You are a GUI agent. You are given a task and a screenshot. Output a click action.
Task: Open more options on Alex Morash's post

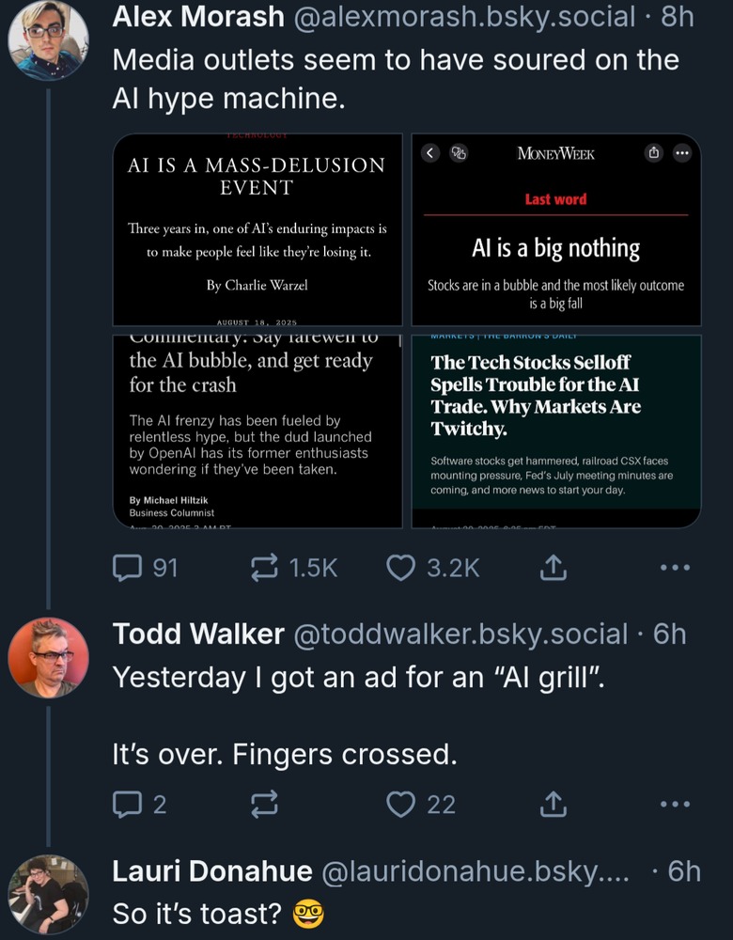pos(675,567)
